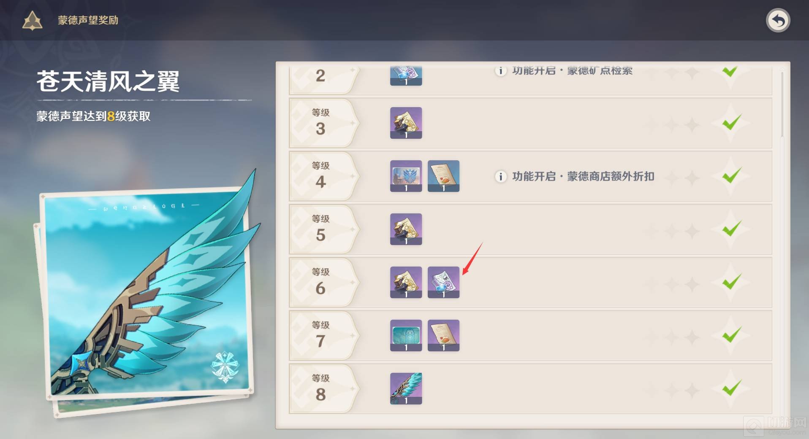Screen dimensions: 809x439
Task: Click level 6 blueprint reward icon
Action: click(406, 282)
